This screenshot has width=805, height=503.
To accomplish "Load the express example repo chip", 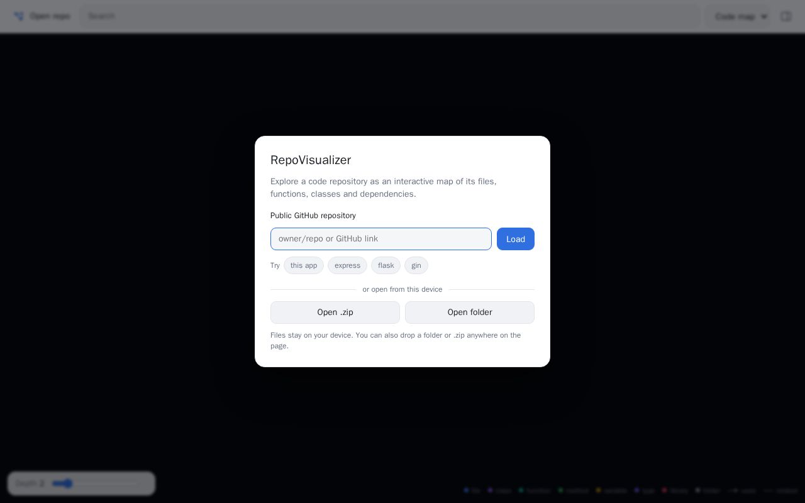I will coord(347,265).
